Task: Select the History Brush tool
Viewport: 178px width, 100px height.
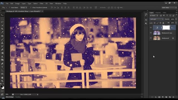Action: pyautogui.click(x=2, y=46)
